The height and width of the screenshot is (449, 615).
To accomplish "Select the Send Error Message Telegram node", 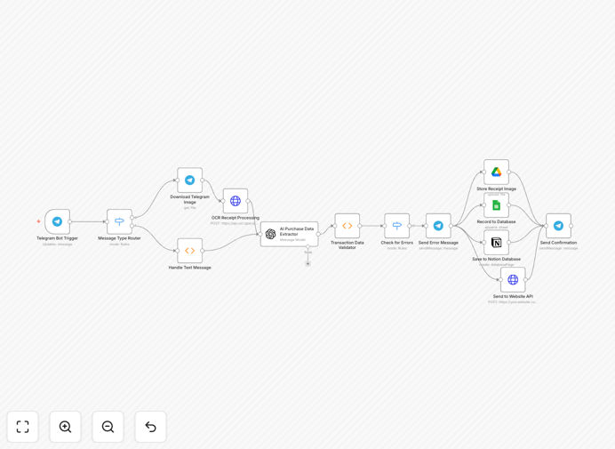I will click(x=438, y=226).
